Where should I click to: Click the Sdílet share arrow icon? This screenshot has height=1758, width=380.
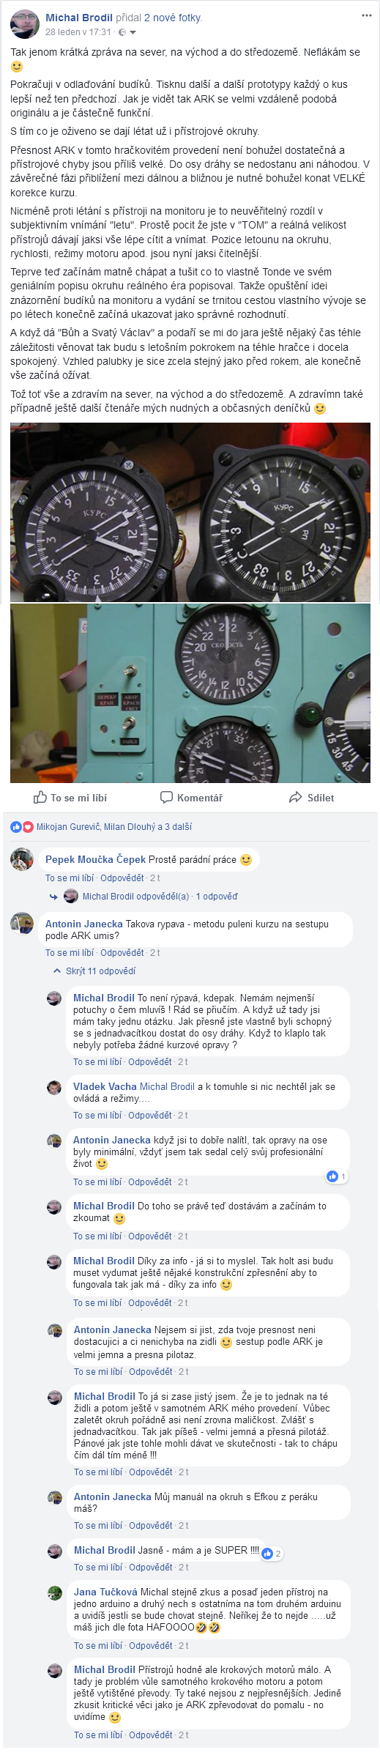[x=296, y=797]
